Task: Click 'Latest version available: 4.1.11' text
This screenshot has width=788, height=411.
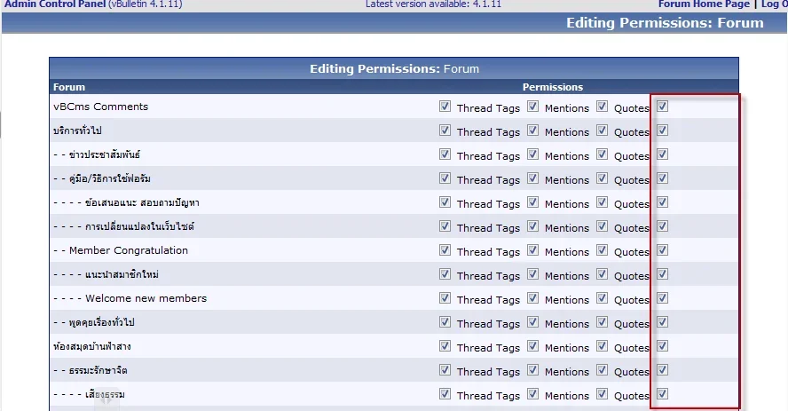Action: [x=433, y=4]
